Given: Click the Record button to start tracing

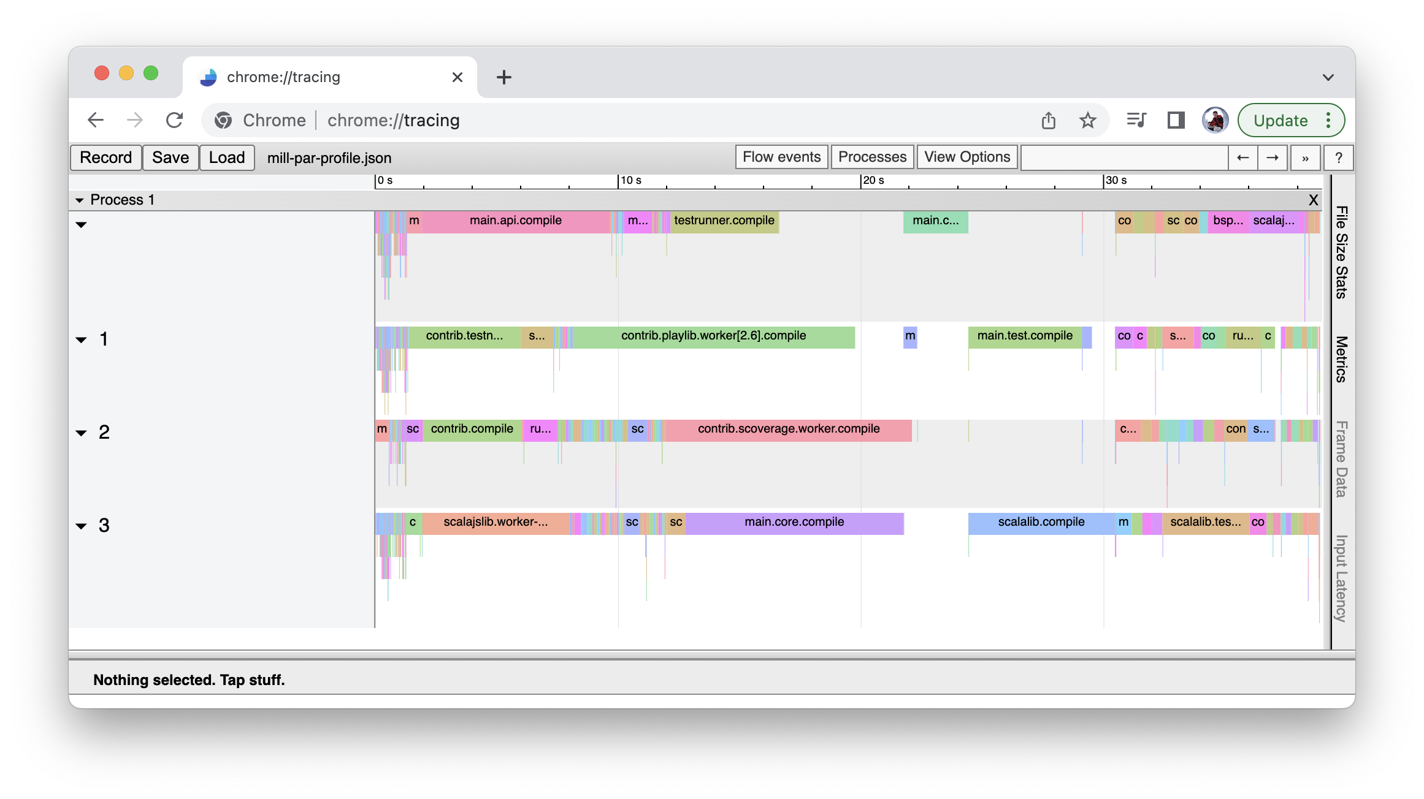Looking at the screenshot, I should tap(105, 156).
